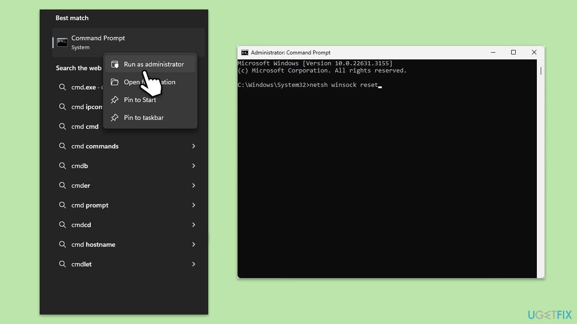Select Pin to taskbar in the context menu
Image resolution: width=577 pixels, height=324 pixels.
(x=151, y=117)
